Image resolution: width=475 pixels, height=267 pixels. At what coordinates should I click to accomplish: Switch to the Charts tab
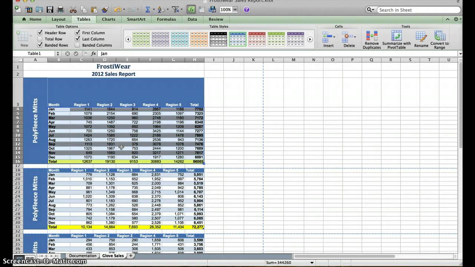pyautogui.click(x=109, y=19)
